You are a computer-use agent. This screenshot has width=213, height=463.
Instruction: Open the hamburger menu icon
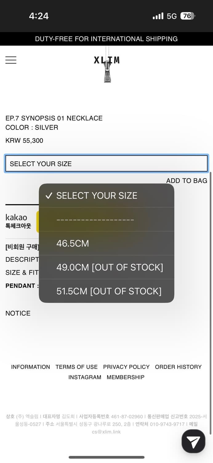point(11,60)
